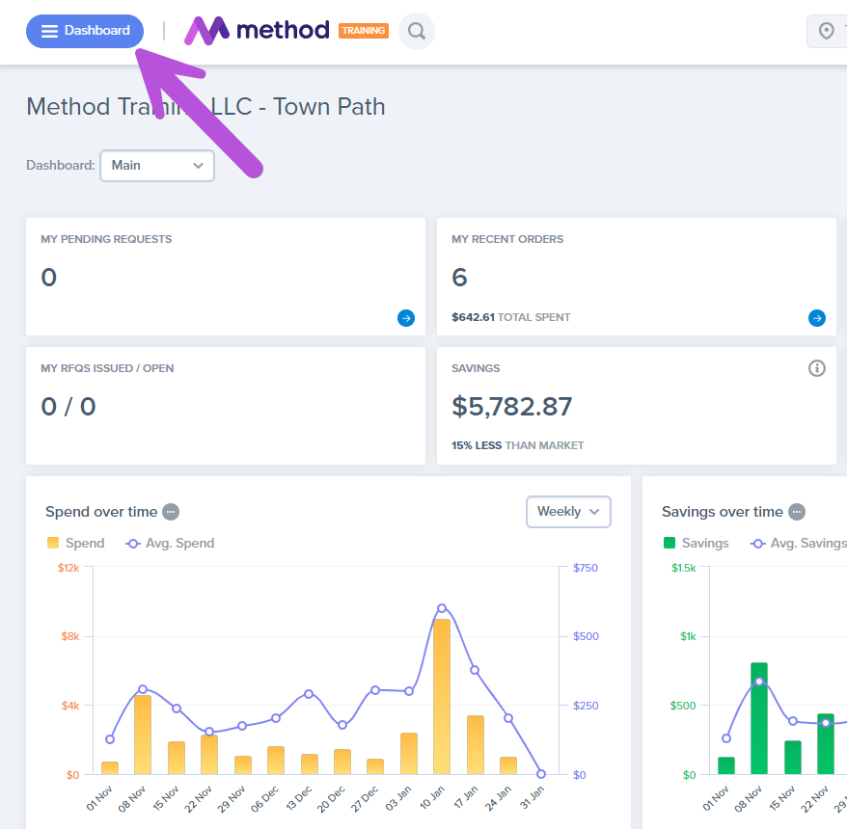The image size is (847, 829).
Task: Toggle the Spend legend series
Action: click(x=75, y=543)
